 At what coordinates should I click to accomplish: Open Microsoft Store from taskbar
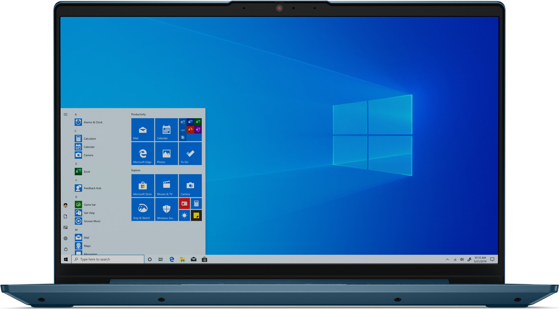click(204, 259)
